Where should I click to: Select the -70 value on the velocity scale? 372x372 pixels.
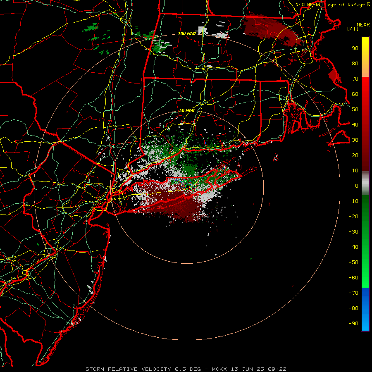pos(353,293)
